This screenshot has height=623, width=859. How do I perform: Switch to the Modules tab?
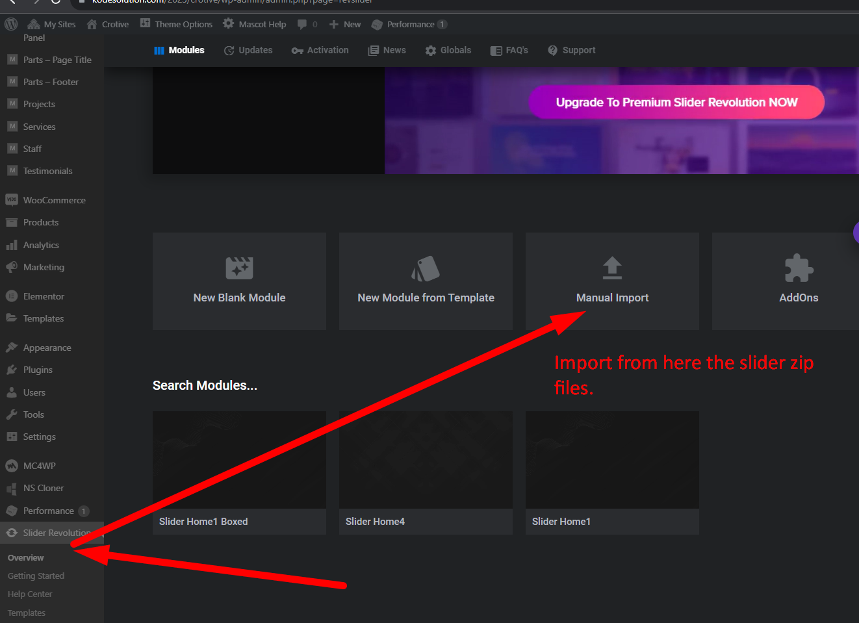coord(179,50)
